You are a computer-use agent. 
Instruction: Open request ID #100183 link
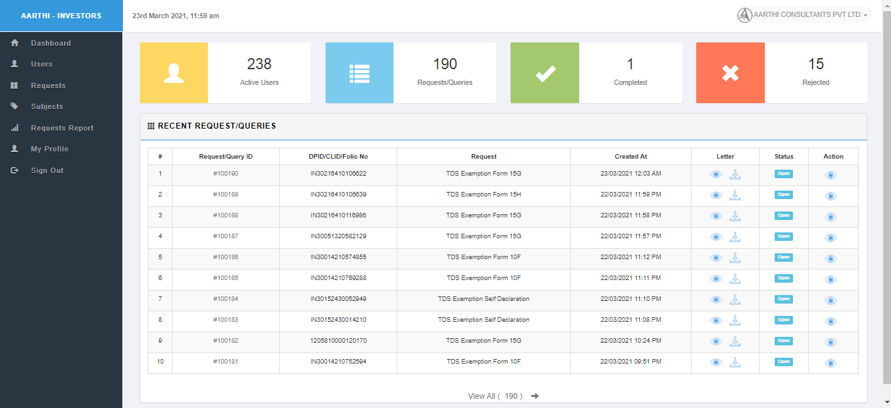click(x=226, y=320)
